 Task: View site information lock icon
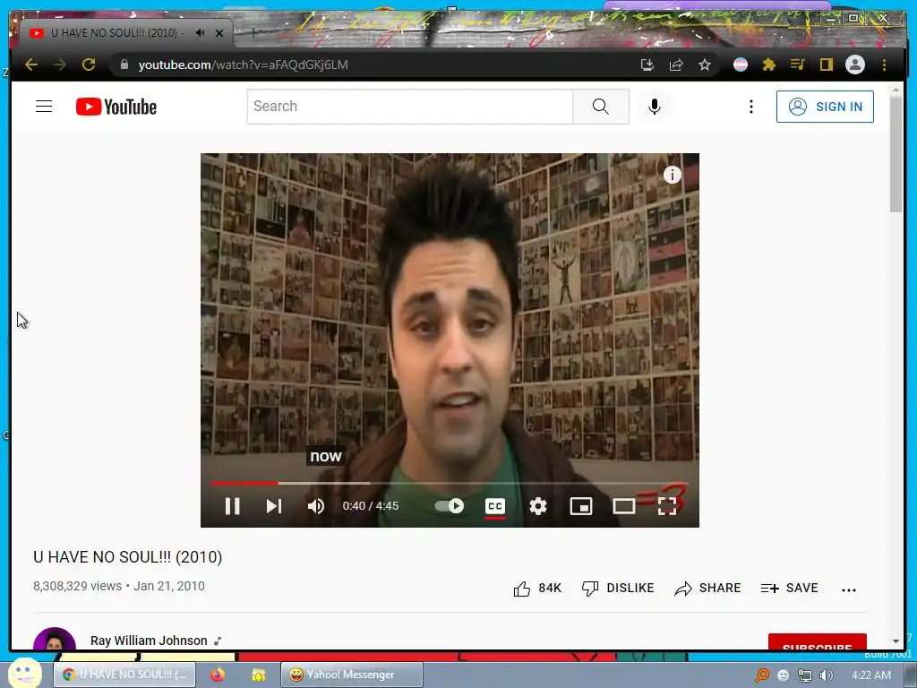[124, 64]
